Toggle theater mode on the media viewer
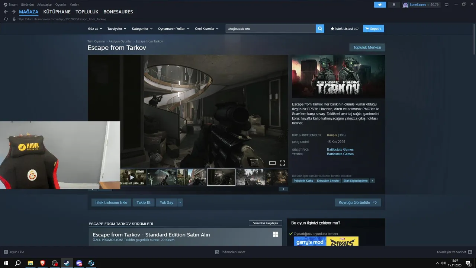Image resolution: width=476 pixels, height=268 pixels. [x=272, y=163]
